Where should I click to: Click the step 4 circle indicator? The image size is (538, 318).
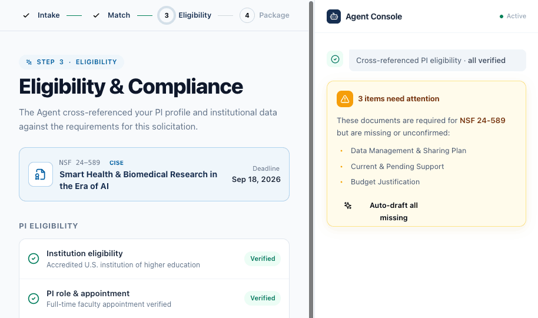tap(247, 15)
